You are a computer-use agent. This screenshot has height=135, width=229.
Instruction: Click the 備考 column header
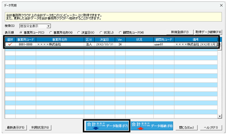pos(196,39)
